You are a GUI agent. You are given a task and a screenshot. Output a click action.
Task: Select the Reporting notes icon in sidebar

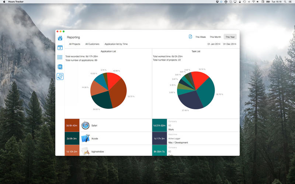pyautogui.click(x=60, y=77)
